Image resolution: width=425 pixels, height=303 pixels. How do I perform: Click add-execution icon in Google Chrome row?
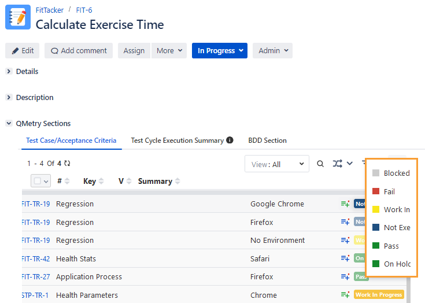coord(345,204)
